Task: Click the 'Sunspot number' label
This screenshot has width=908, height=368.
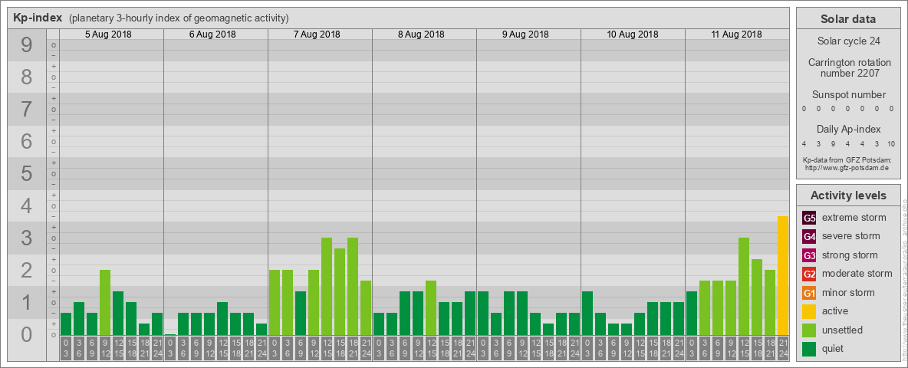Action: click(848, 95)
